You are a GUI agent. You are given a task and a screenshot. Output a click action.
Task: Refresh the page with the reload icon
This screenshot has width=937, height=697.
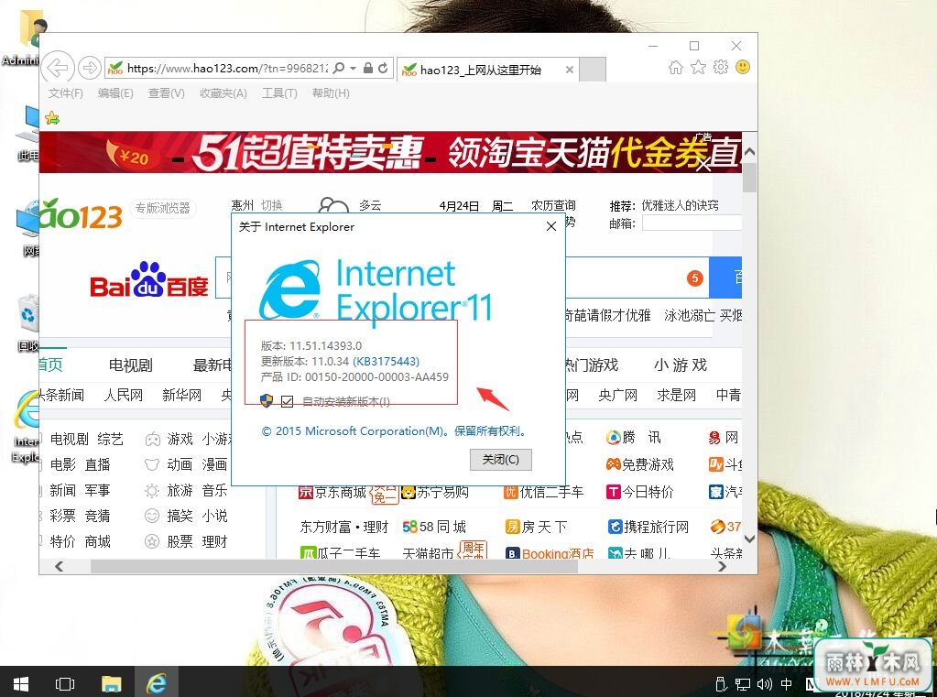click(x=383, y=68)
